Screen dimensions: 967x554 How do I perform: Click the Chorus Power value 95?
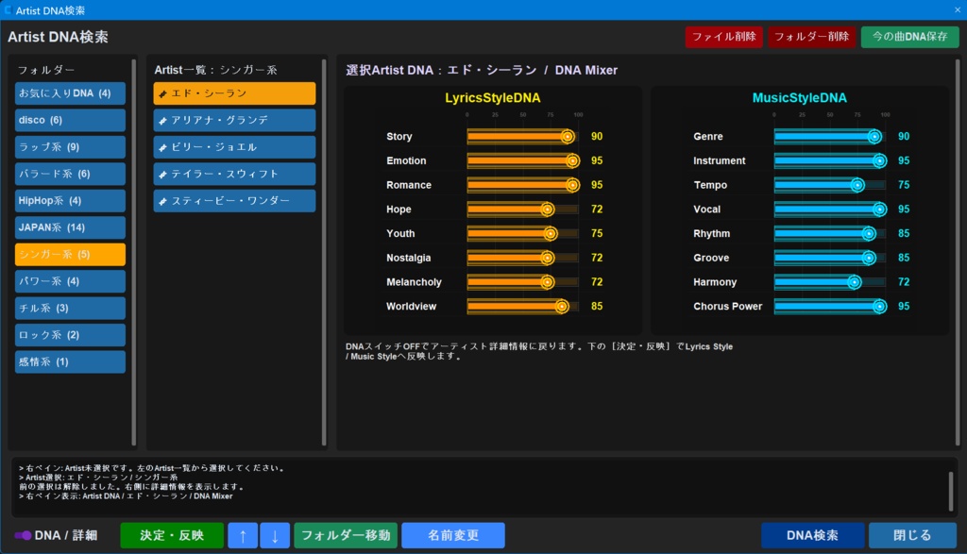click(x=904, y=307)
